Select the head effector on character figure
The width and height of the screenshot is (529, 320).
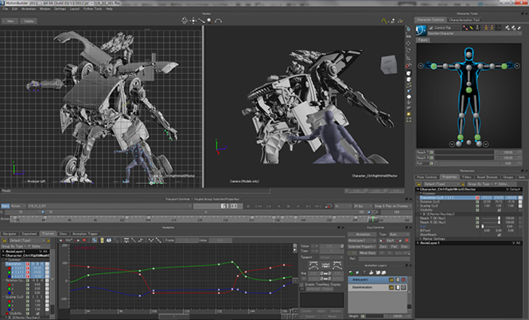pos(469,54)
